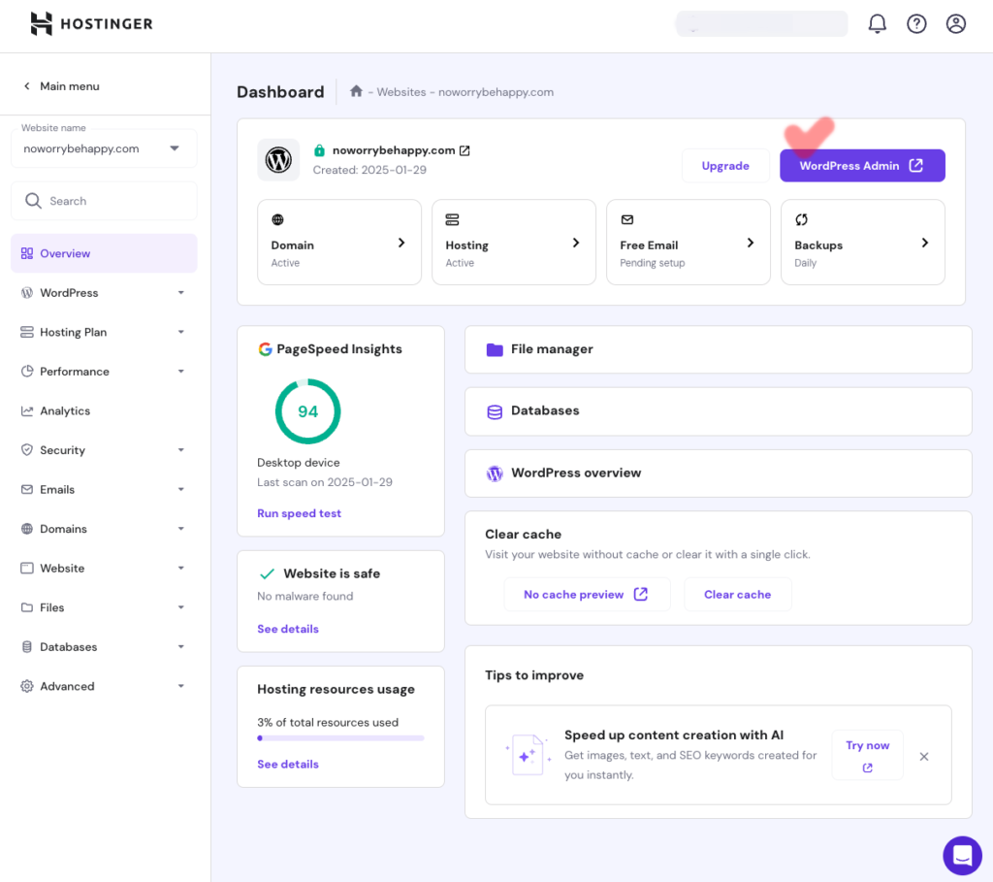Click the Performance gauge icon in sidebar

(26, 372)
